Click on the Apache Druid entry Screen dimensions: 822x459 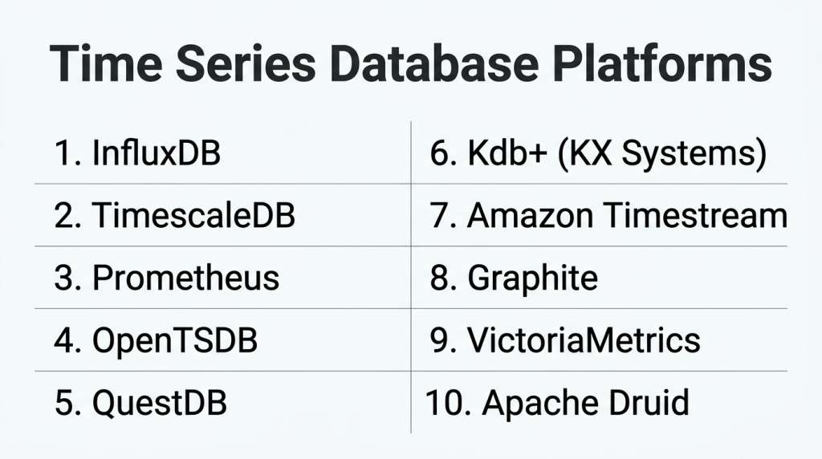(585, 402)
